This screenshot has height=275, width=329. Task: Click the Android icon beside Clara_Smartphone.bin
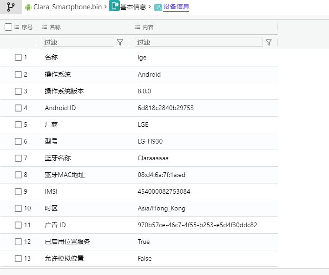point(28,7)
